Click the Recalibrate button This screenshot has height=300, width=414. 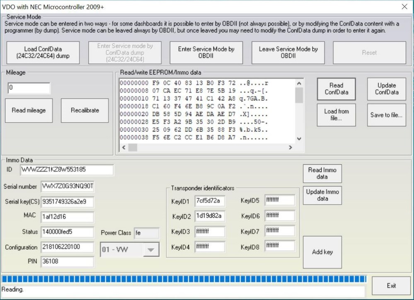(x=85, y=110)
